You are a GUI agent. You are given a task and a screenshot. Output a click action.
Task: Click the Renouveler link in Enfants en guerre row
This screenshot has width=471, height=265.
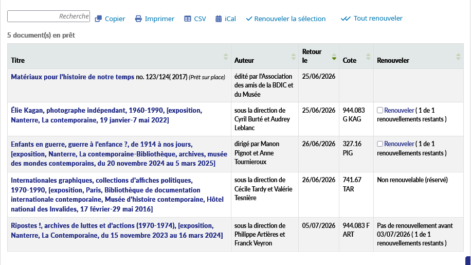click(x=399, y=144)
